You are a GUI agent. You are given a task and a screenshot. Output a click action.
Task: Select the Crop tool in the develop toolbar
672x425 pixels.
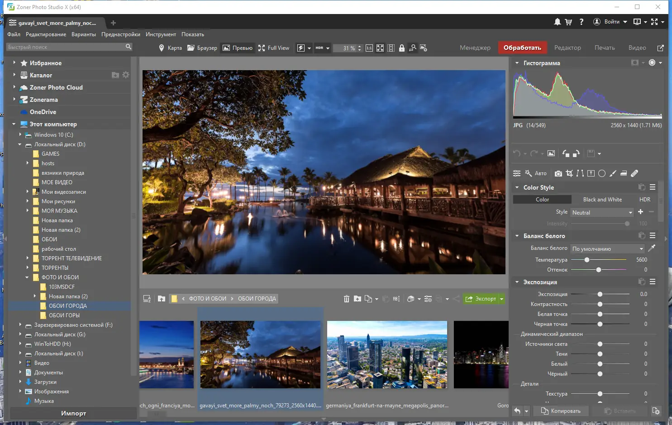(569, 173)
